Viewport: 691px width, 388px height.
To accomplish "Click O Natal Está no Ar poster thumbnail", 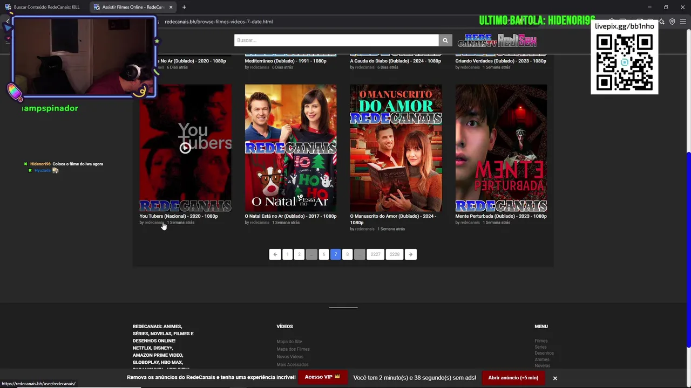I will point(290,148).
